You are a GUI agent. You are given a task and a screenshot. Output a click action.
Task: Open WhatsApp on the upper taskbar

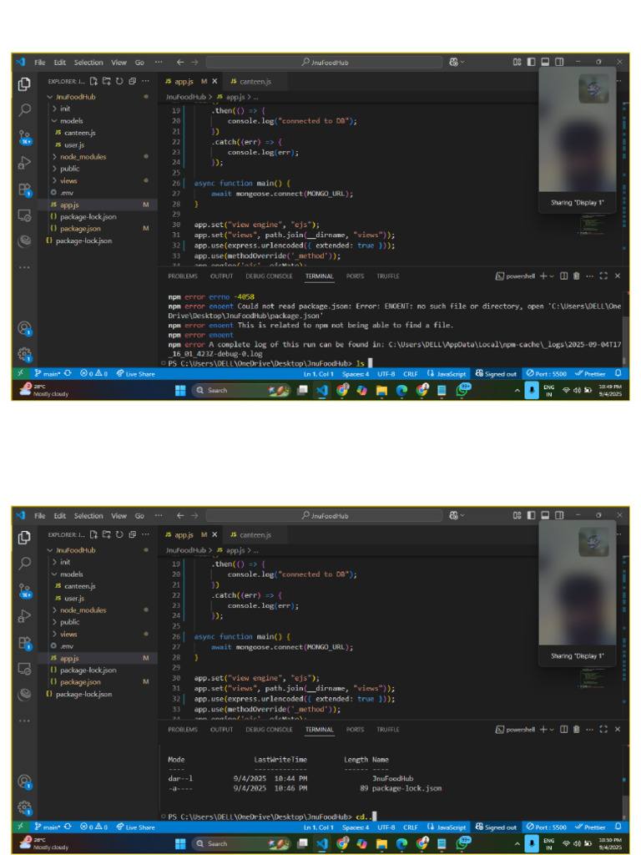(462, 389)
